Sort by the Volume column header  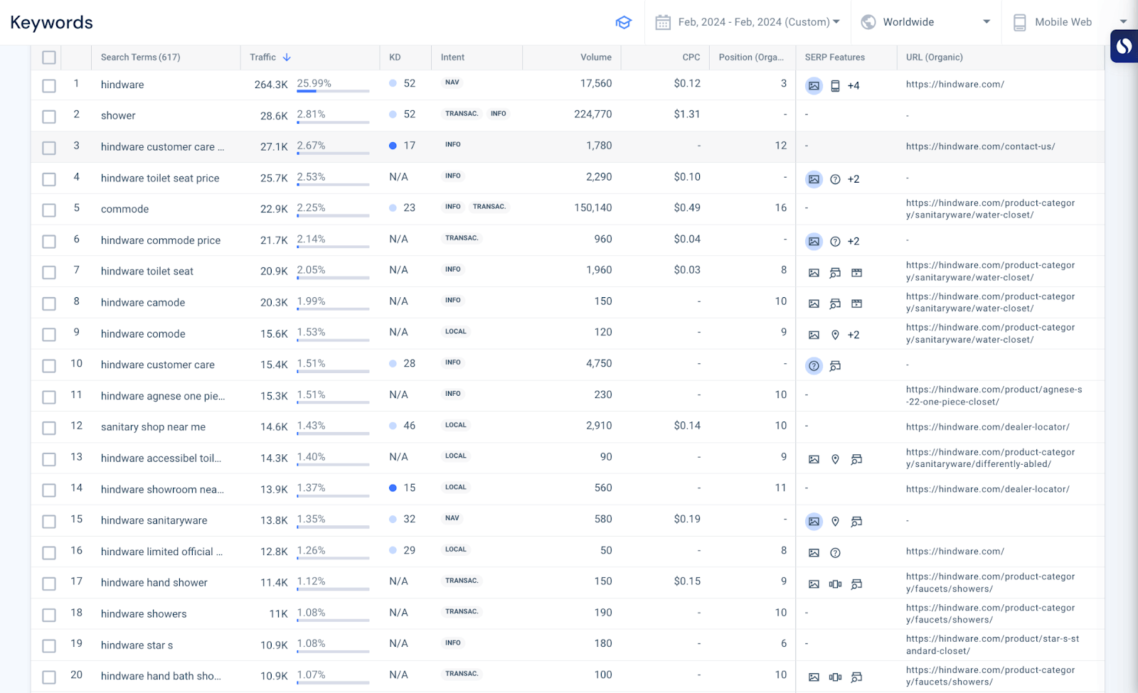596,58
